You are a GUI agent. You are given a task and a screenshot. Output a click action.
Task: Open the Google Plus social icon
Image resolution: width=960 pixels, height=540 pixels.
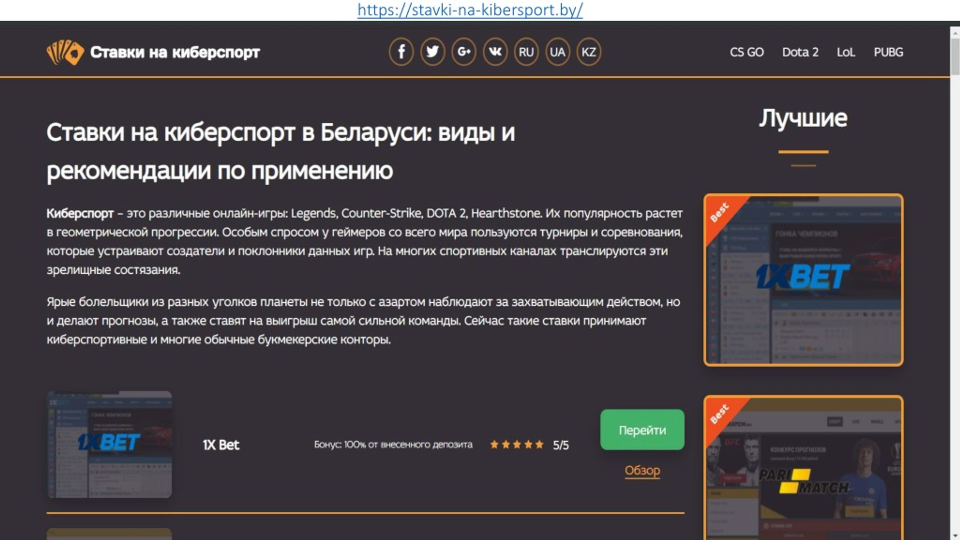(464, 52)
